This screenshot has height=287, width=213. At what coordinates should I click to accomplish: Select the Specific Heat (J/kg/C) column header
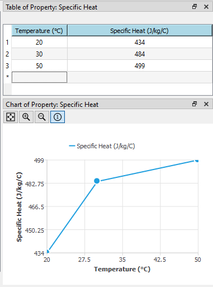(x=140, y=31)
